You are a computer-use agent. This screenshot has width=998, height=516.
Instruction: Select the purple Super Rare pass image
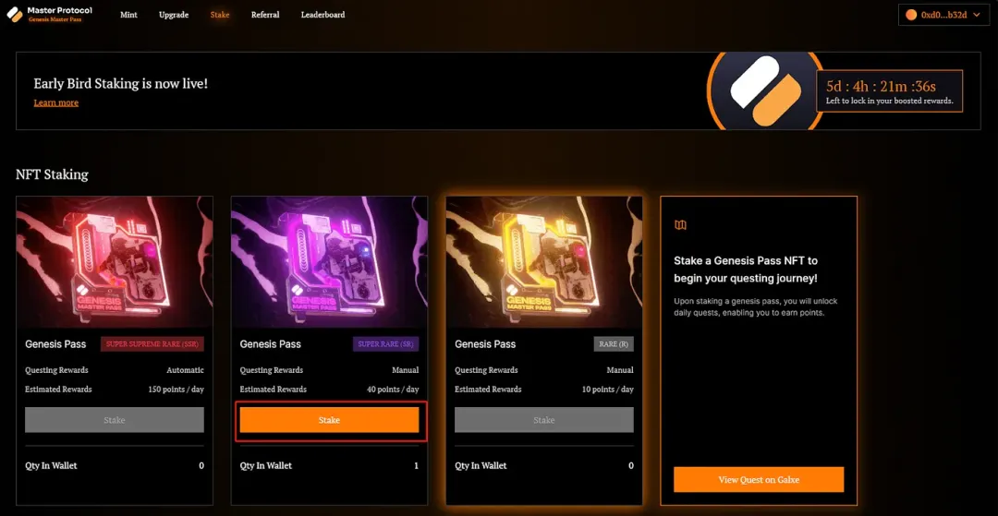coord(329,262)
